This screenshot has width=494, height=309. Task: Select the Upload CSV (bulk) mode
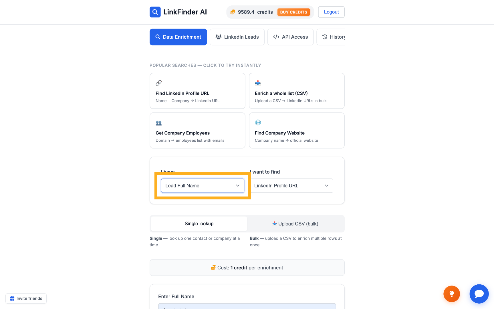click(295, 224)
